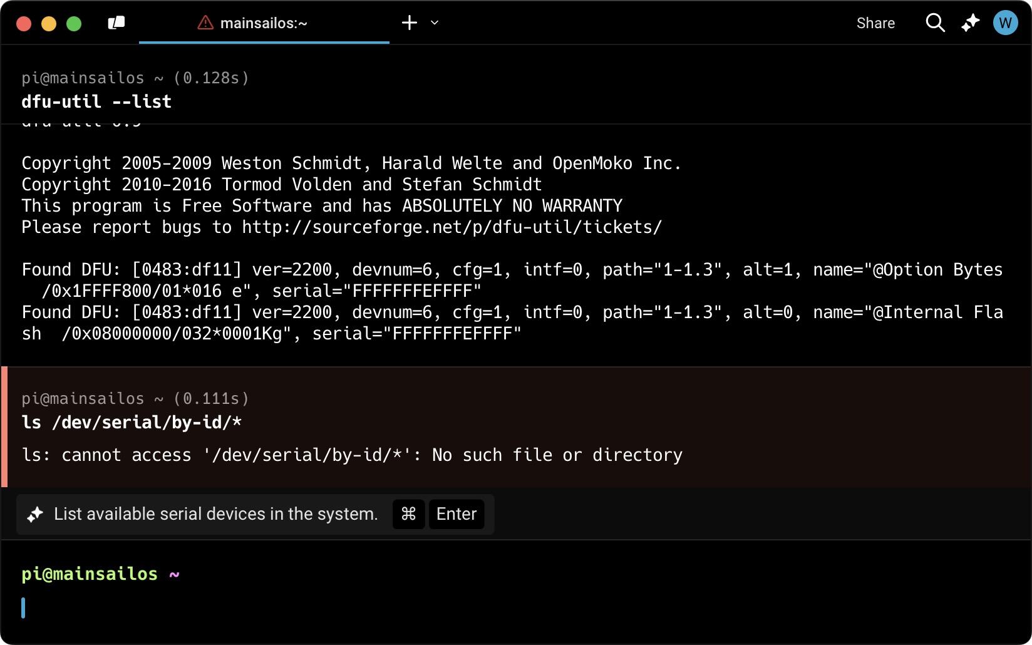Click the yellow minimize window button
Screen dimensions: 1032x645
coord(49,24)
